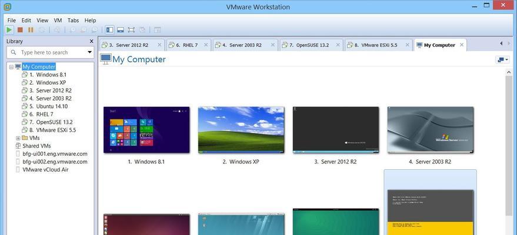Click the Windows 8.1 VM thumbnail

coord(146,130)
